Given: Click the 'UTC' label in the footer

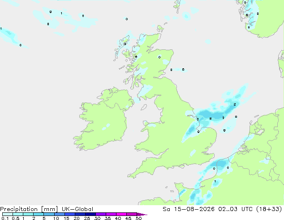Looking at the screenshot, I should tap(247, 209).
